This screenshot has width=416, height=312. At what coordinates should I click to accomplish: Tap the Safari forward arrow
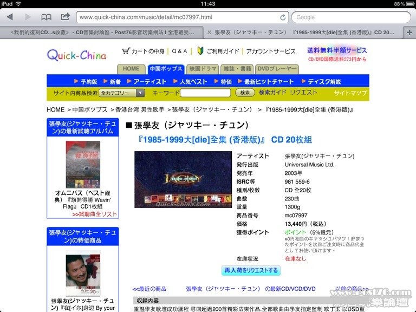[28, 17]
